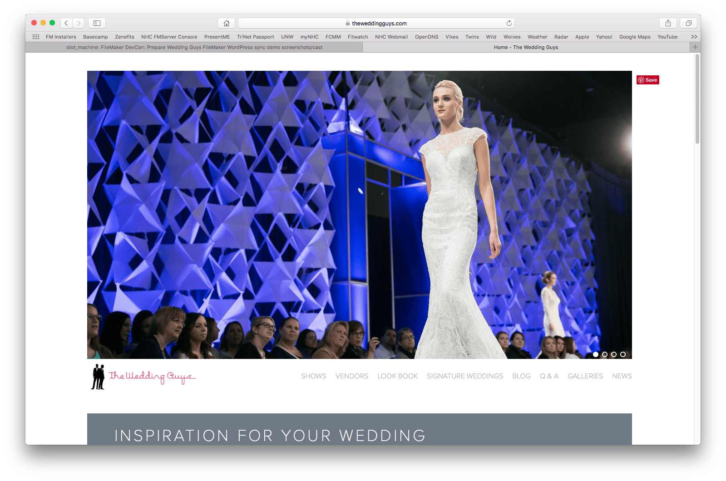Go forward to the next page
The image size is (726, 481).
(79, 23)
